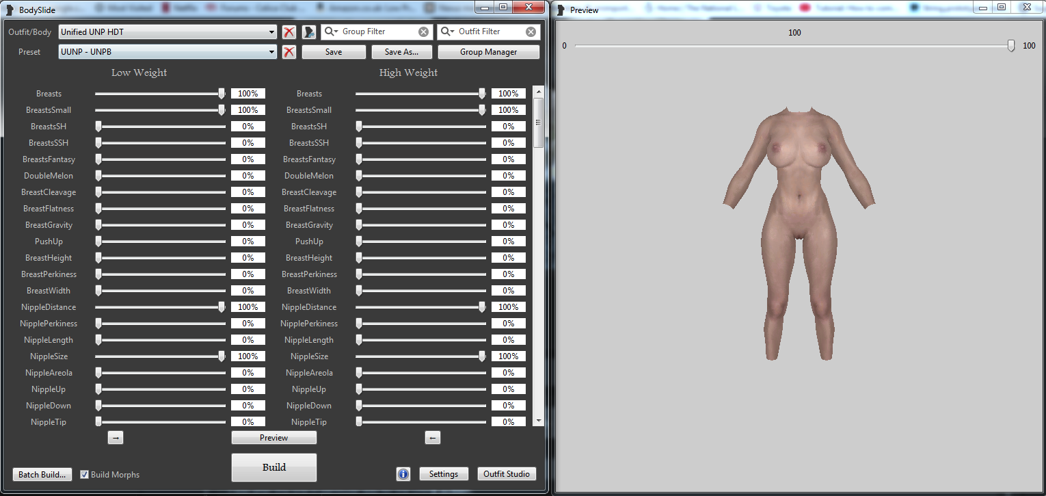The height and width of the screenshot is (496, 1046).
Task: Click the slider list scroll-down arrow
Action: coord(538,421)
